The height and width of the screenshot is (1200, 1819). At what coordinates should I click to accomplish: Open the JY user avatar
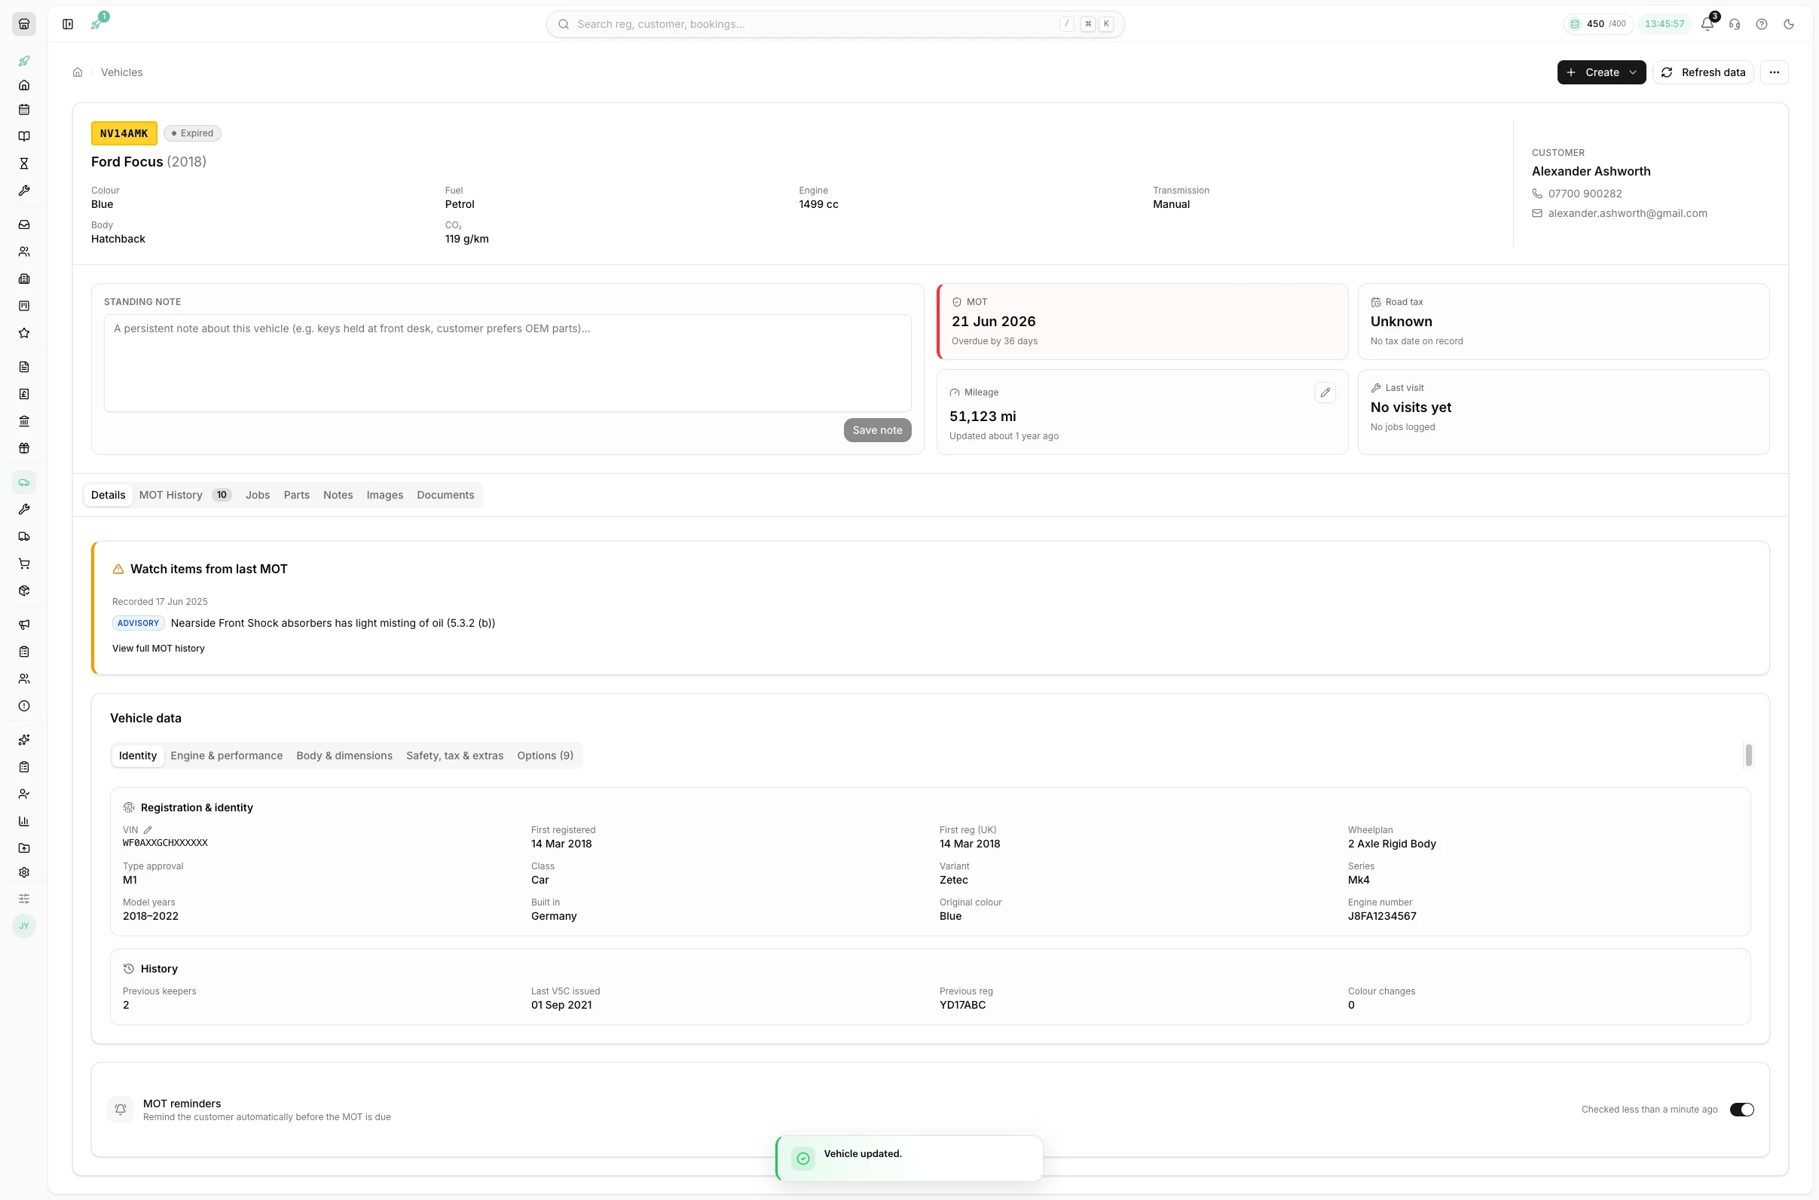coord(23,926)
